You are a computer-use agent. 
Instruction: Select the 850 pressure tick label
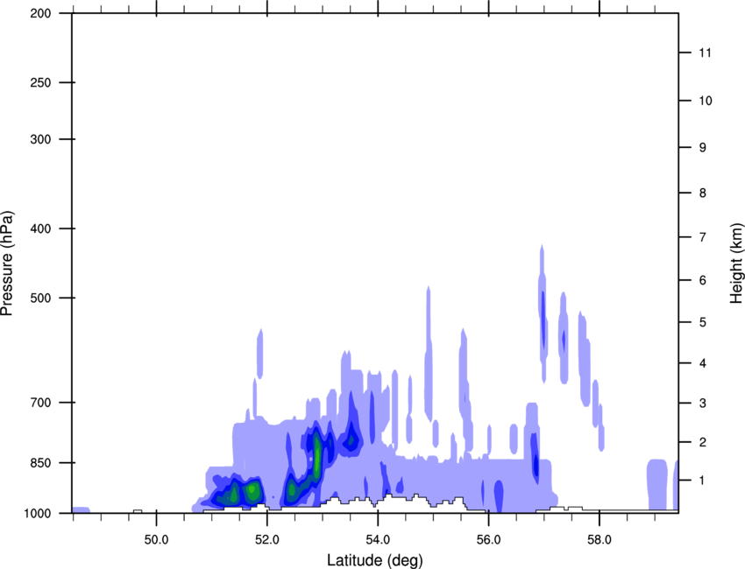40,462
